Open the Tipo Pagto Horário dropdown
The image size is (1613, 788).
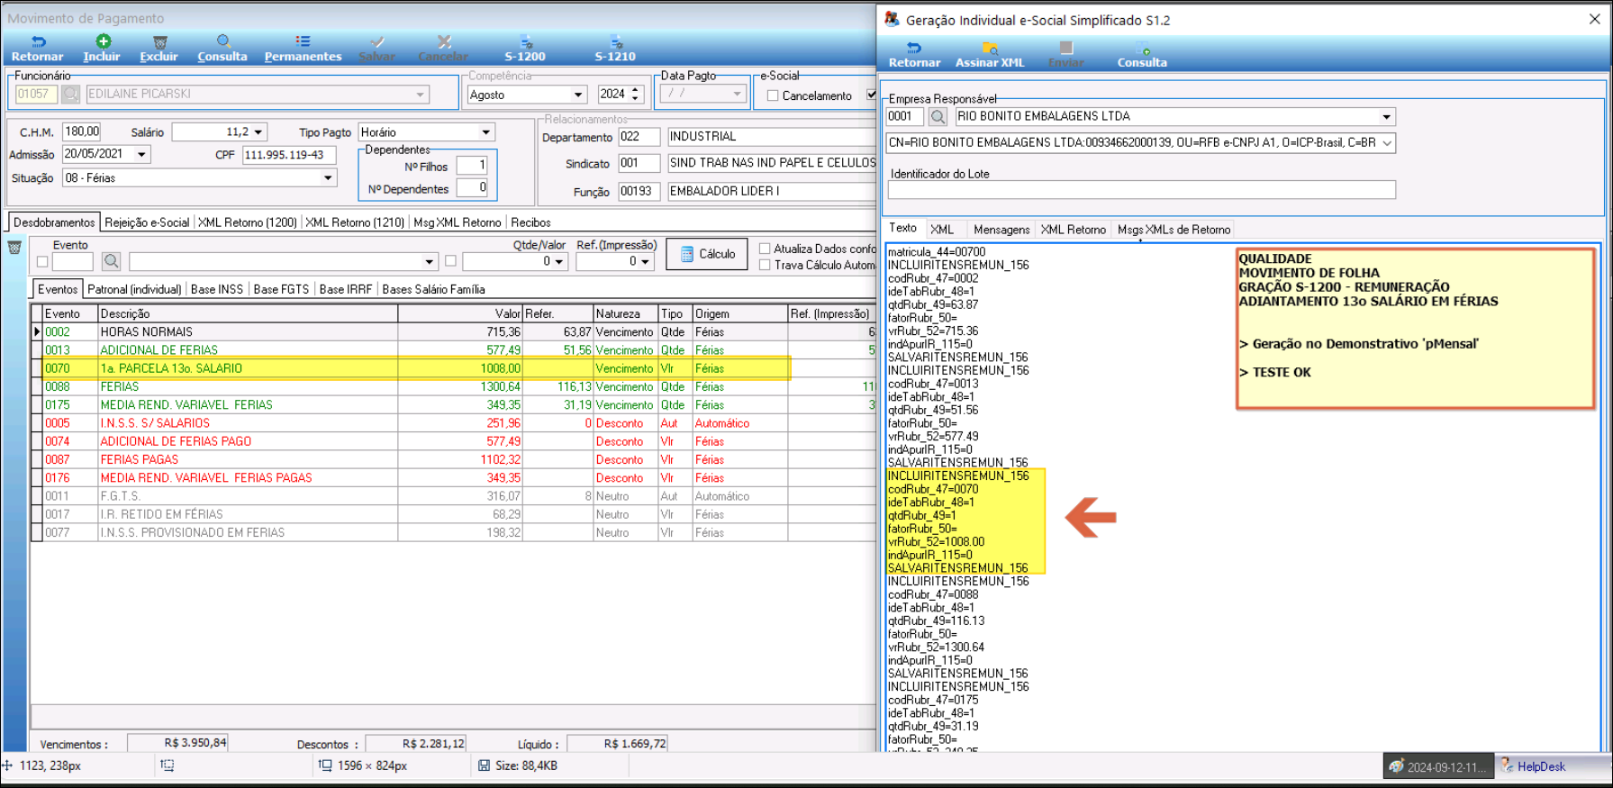click(x=485, y=132)
